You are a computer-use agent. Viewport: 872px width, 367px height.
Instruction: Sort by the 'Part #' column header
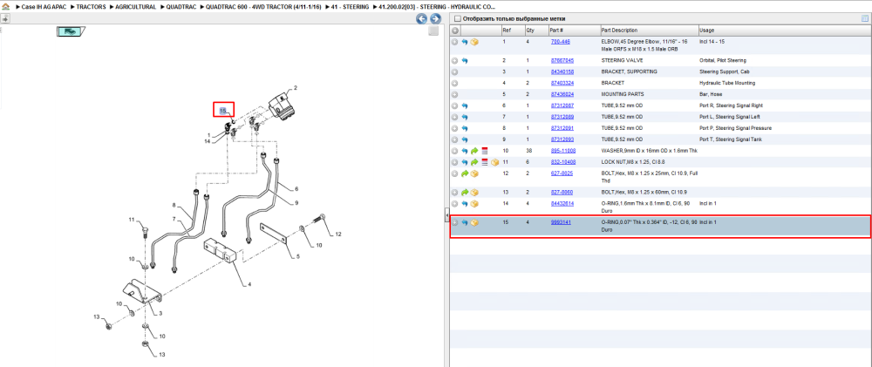574,31
